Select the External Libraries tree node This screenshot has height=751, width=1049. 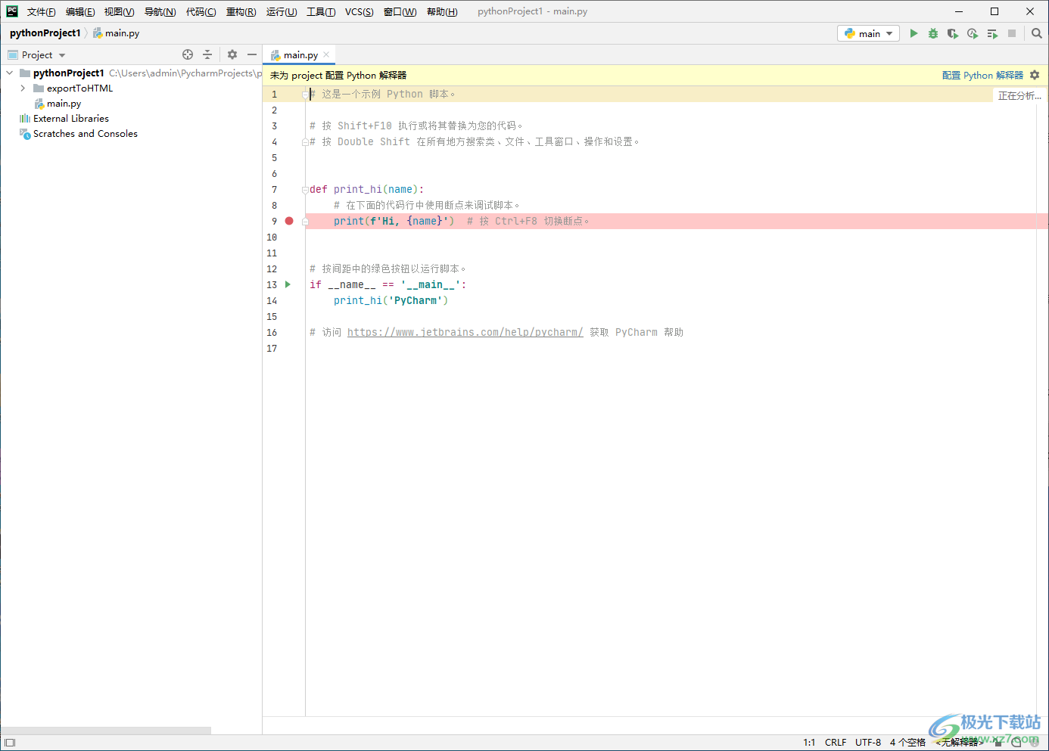(x=71, y=119)
